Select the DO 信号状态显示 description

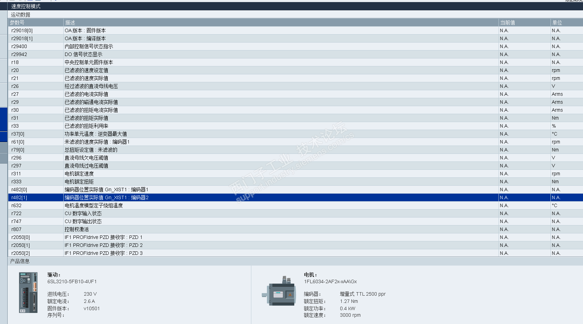click(x=83, y=54)
